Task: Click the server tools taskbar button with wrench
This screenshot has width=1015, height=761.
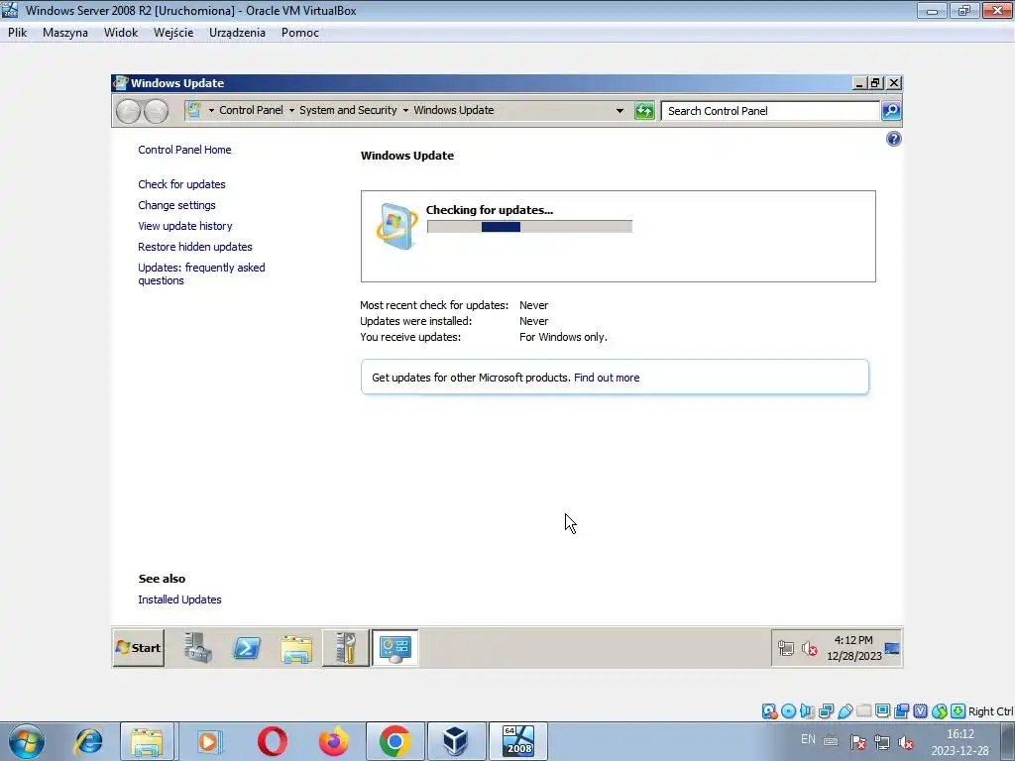Action: click(346, 648)
